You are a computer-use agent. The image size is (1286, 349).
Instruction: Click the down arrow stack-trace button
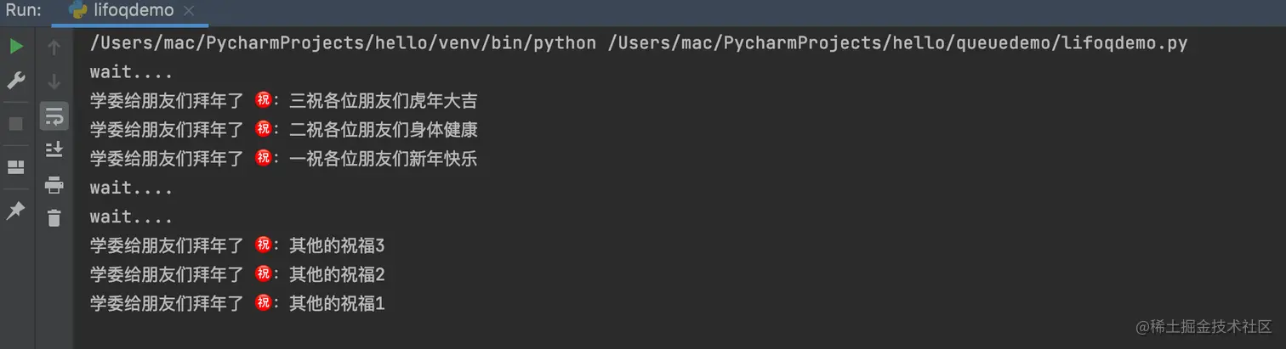[54, 82]
